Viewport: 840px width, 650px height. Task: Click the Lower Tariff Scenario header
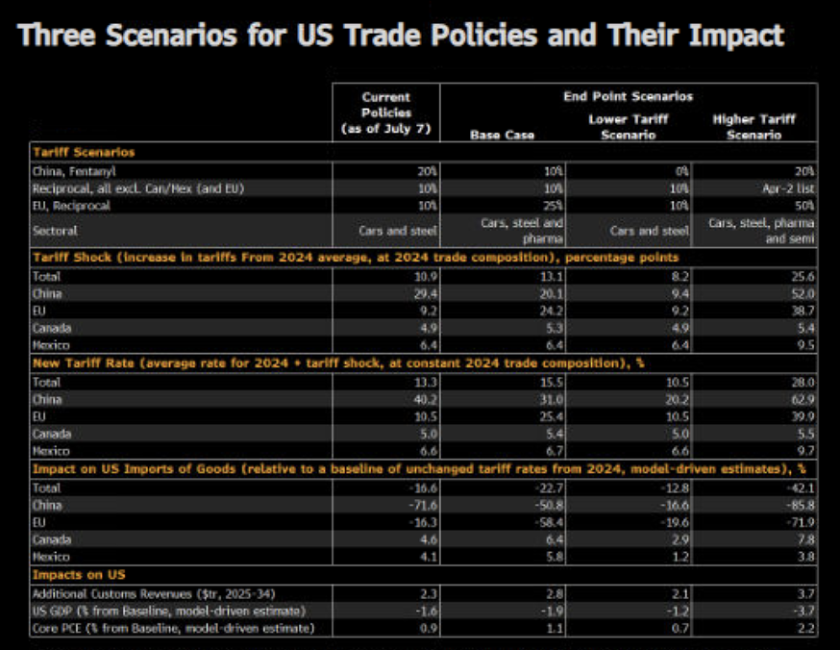tap(629, 127)
